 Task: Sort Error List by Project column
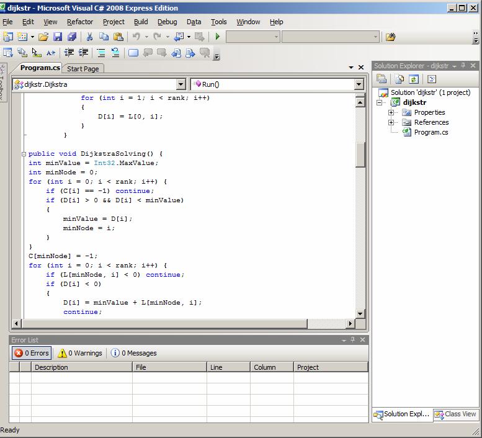coord(331,367)
